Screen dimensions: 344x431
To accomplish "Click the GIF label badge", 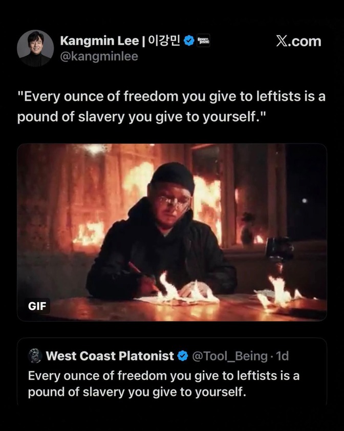I will point(37,306).
